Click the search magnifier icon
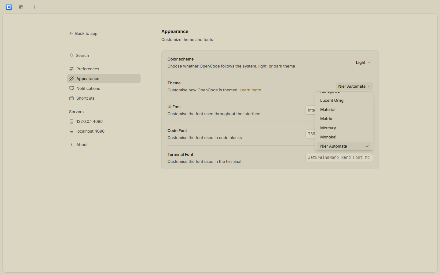The height and width of the screenshot is (275, 440). [x=71, y=55]
